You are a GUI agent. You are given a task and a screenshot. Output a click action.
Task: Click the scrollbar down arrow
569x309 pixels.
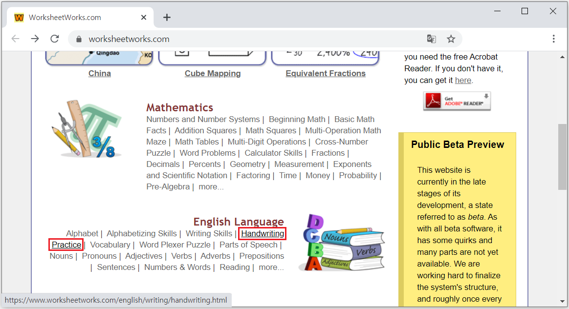562,301
